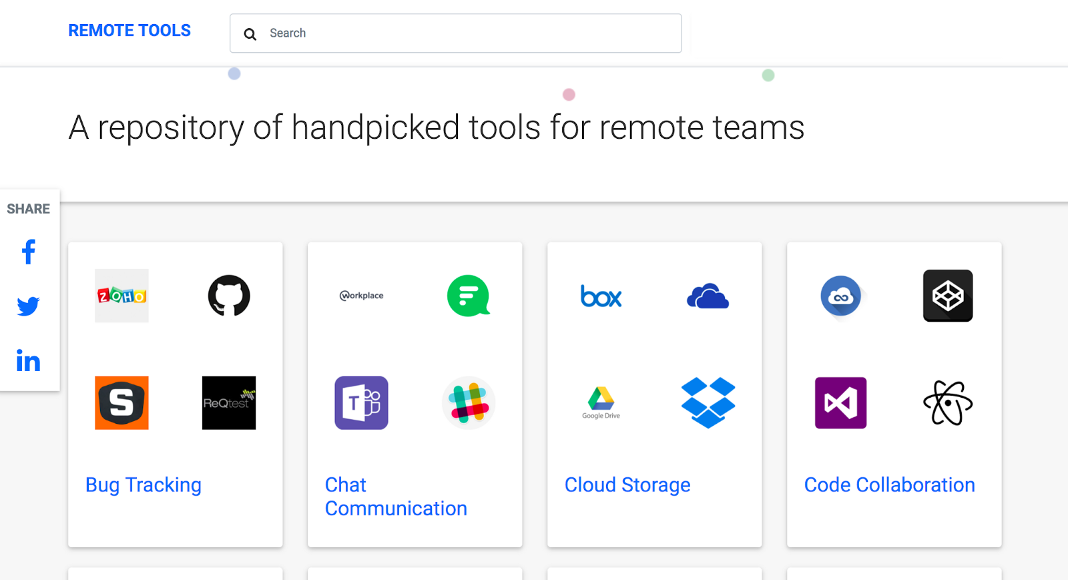Click the OneDrive cloud icon

[x=708, y=296]
